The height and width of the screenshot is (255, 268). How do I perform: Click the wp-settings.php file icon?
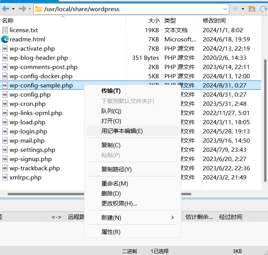coord(5,150)
